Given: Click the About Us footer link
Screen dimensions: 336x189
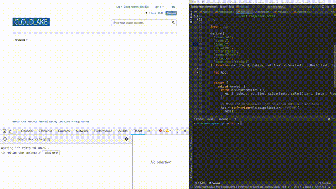Looking at the screenshot, I should 33,121.
